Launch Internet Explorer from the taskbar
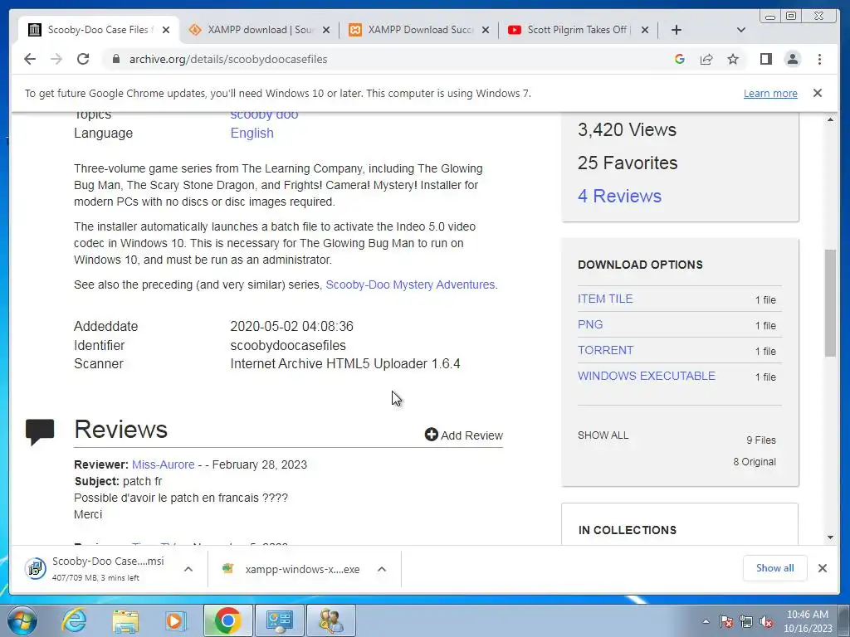This screenshot has width=850, height=637. click(73, 620)
